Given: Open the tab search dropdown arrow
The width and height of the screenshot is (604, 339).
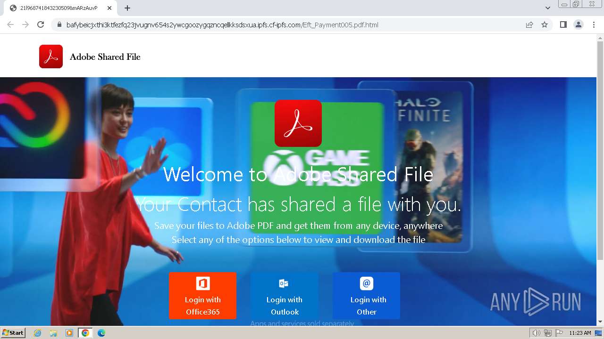Looking at the screenshot, I should [x=548, y=8].
